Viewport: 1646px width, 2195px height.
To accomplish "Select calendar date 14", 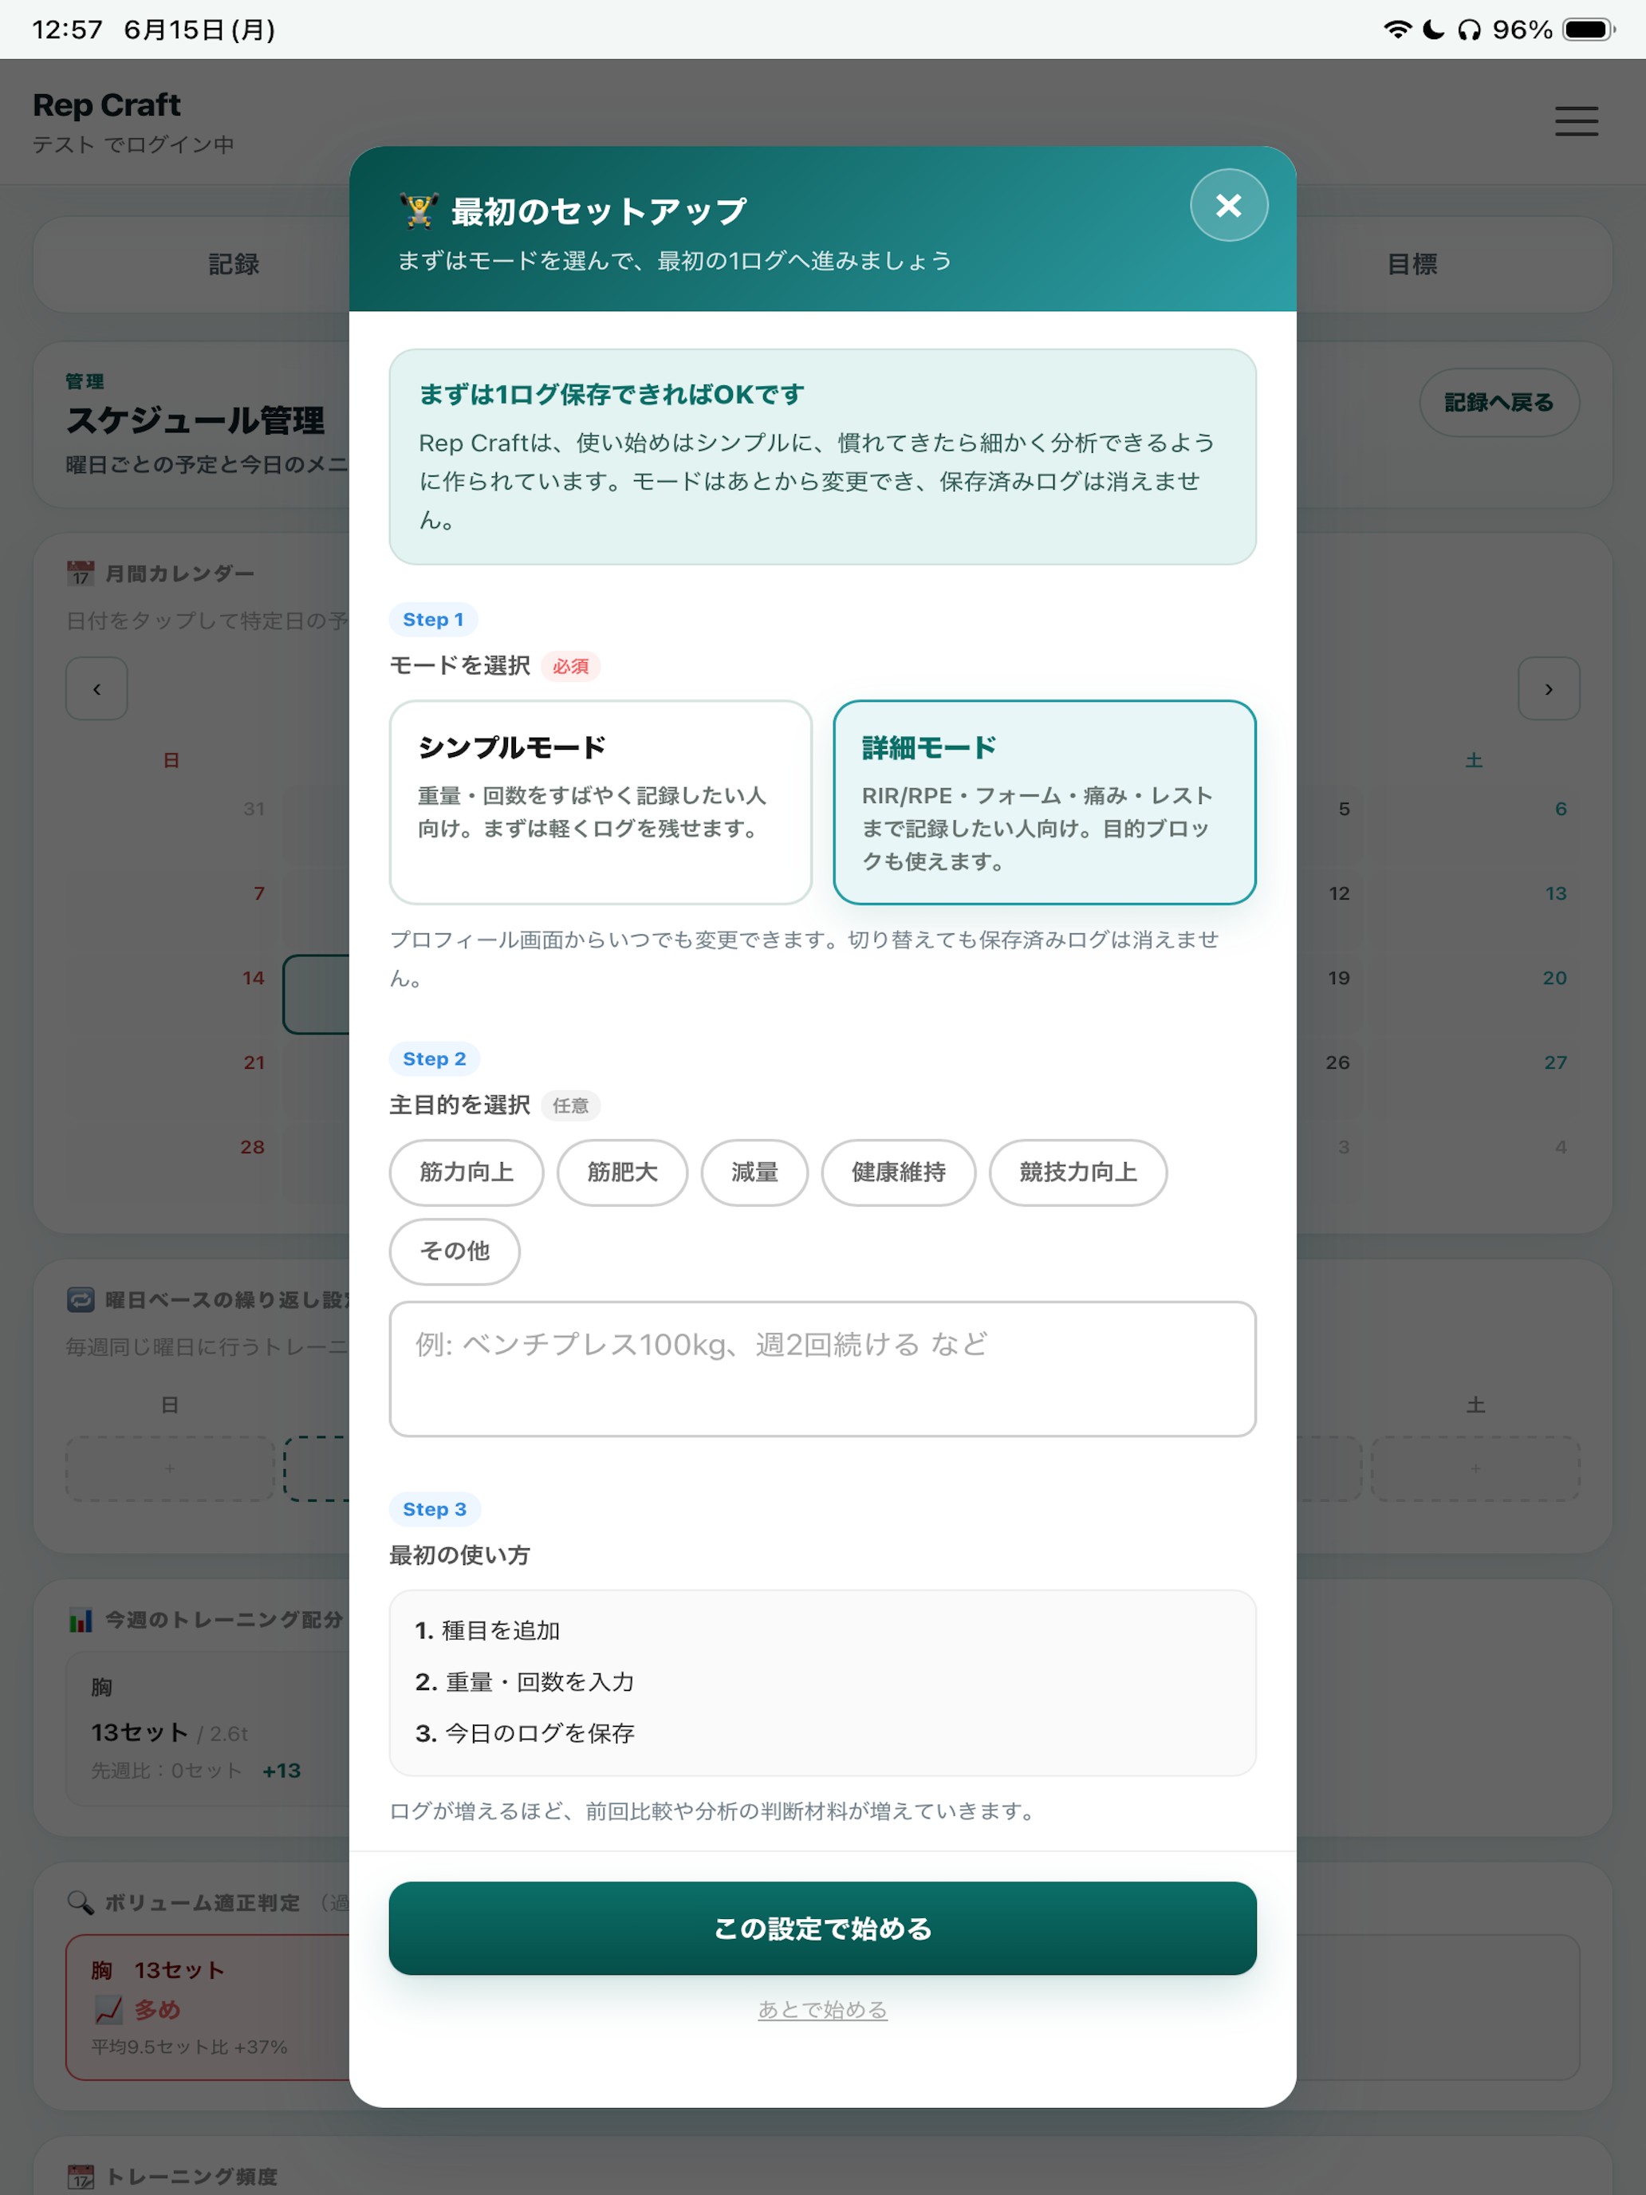I will (x=254, y=977).
